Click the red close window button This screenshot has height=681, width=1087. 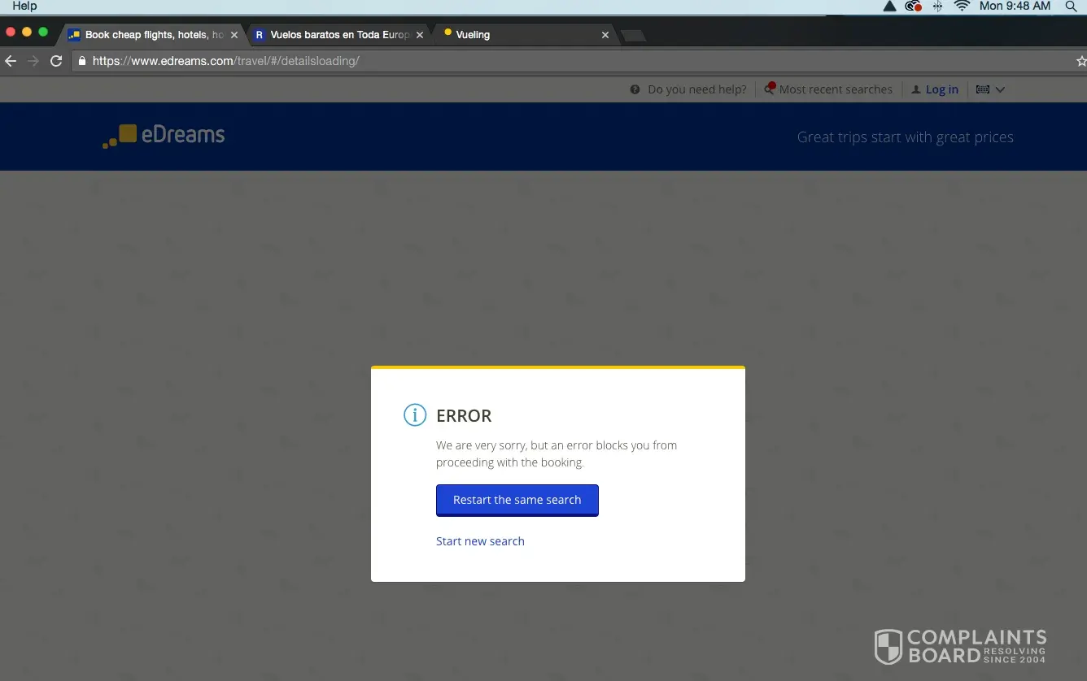pos(11,32)
